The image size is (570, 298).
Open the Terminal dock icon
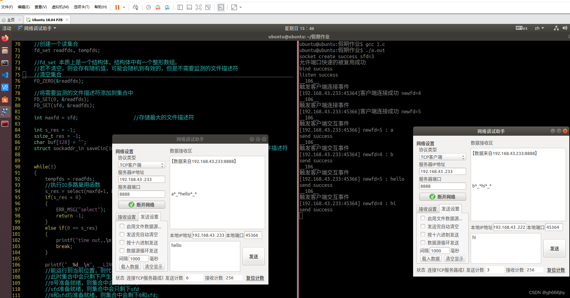click(x=5, y=63)
